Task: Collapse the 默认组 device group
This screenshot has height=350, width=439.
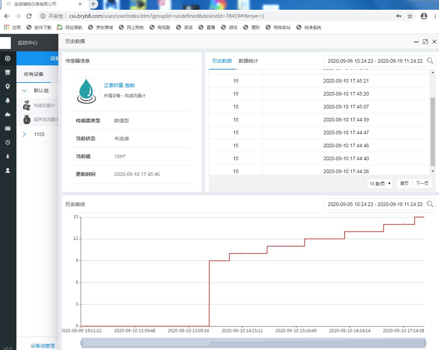Action: [x=24, y=91]
